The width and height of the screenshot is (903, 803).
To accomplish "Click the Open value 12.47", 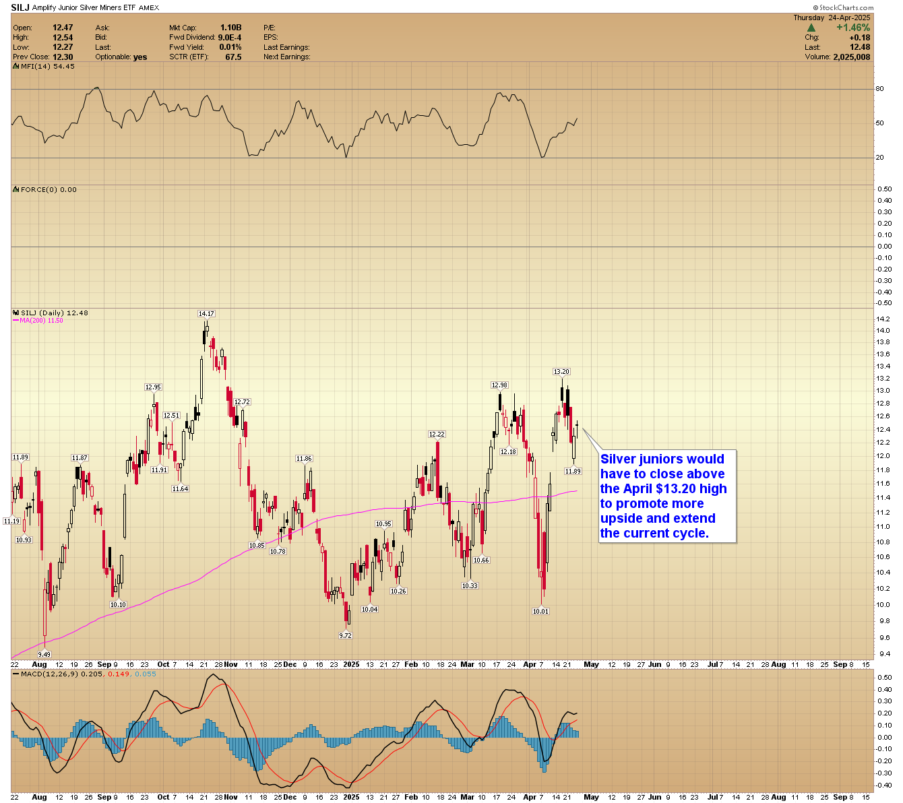I will click(x=63, y=28).
